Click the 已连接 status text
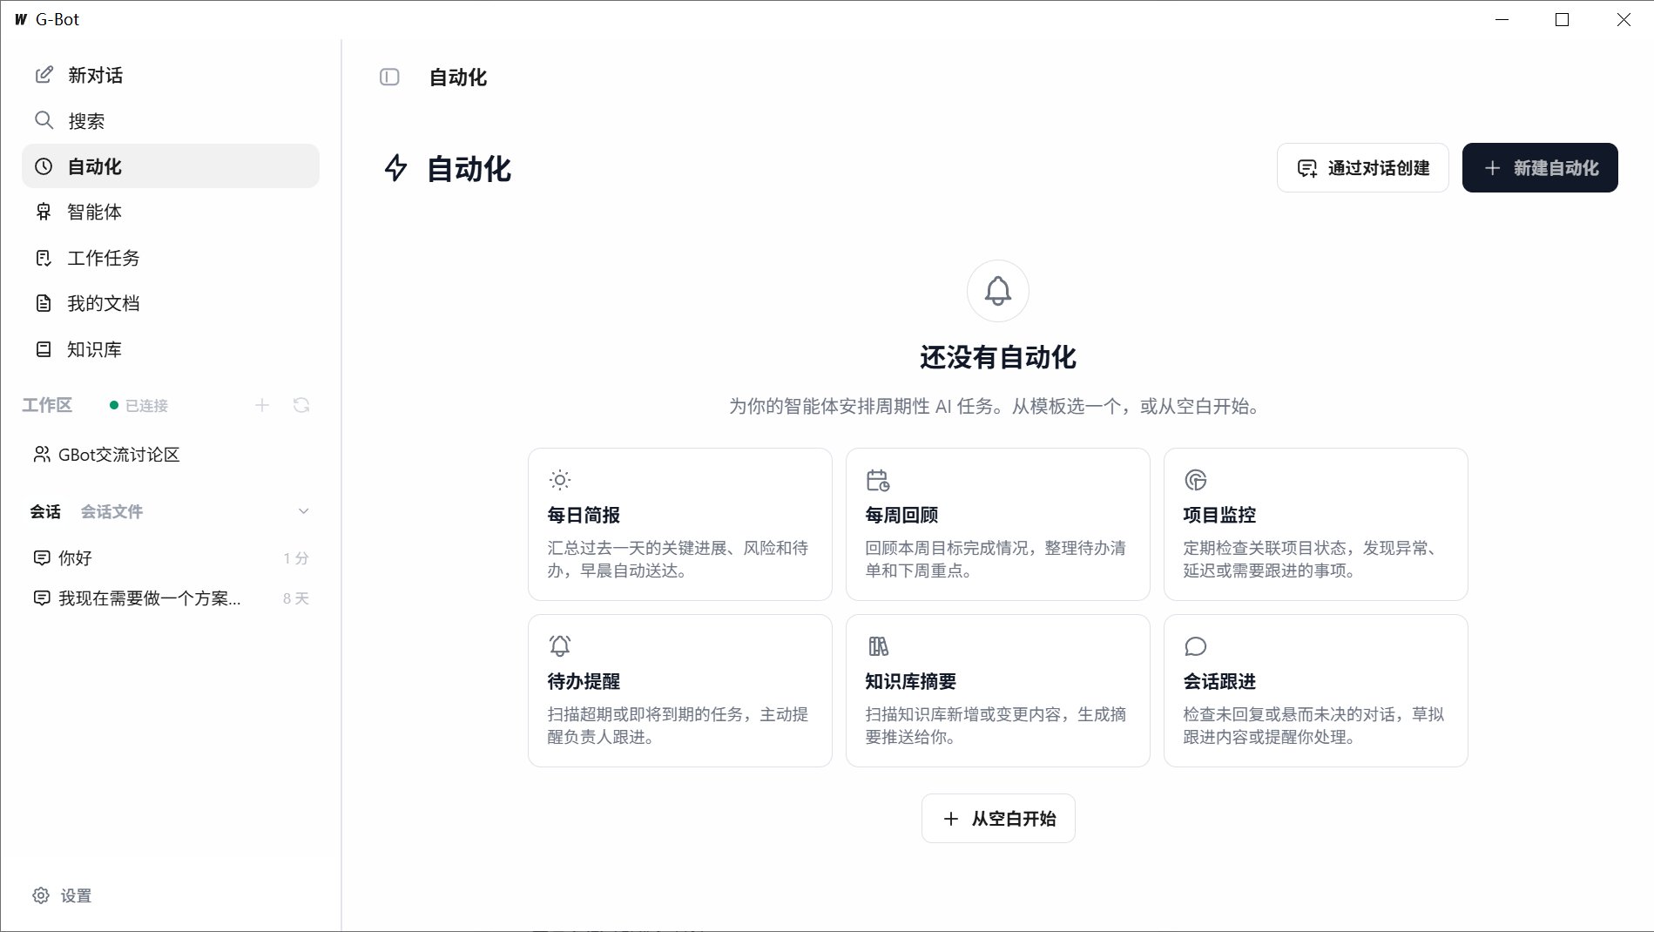This screenshot has width=1654, height=932. click(x=146, y=406)
